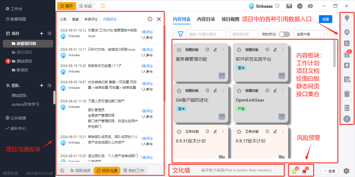355x177 pixels.
Task: Click the orange hamburger menu icon
Action: (x=103, y=6)
